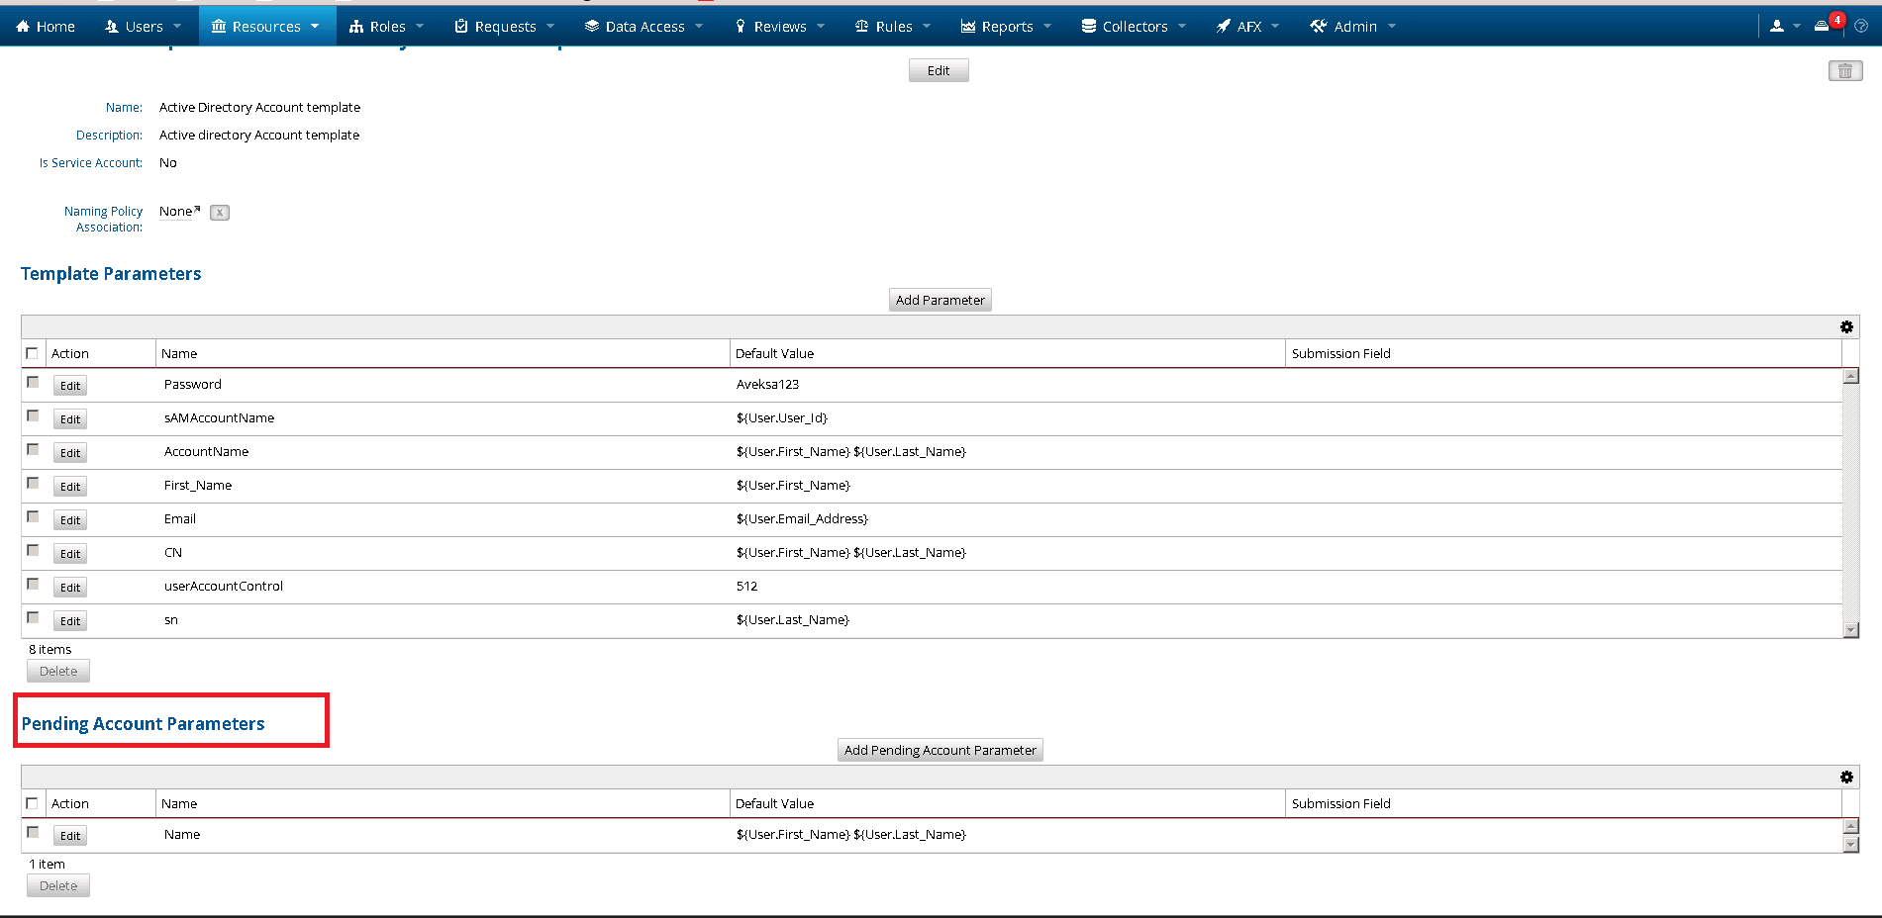Select all template parameters header checkbox
The height and width of the screenshot is (918, 1882).
pyautogui.click(x=33, y=353)
